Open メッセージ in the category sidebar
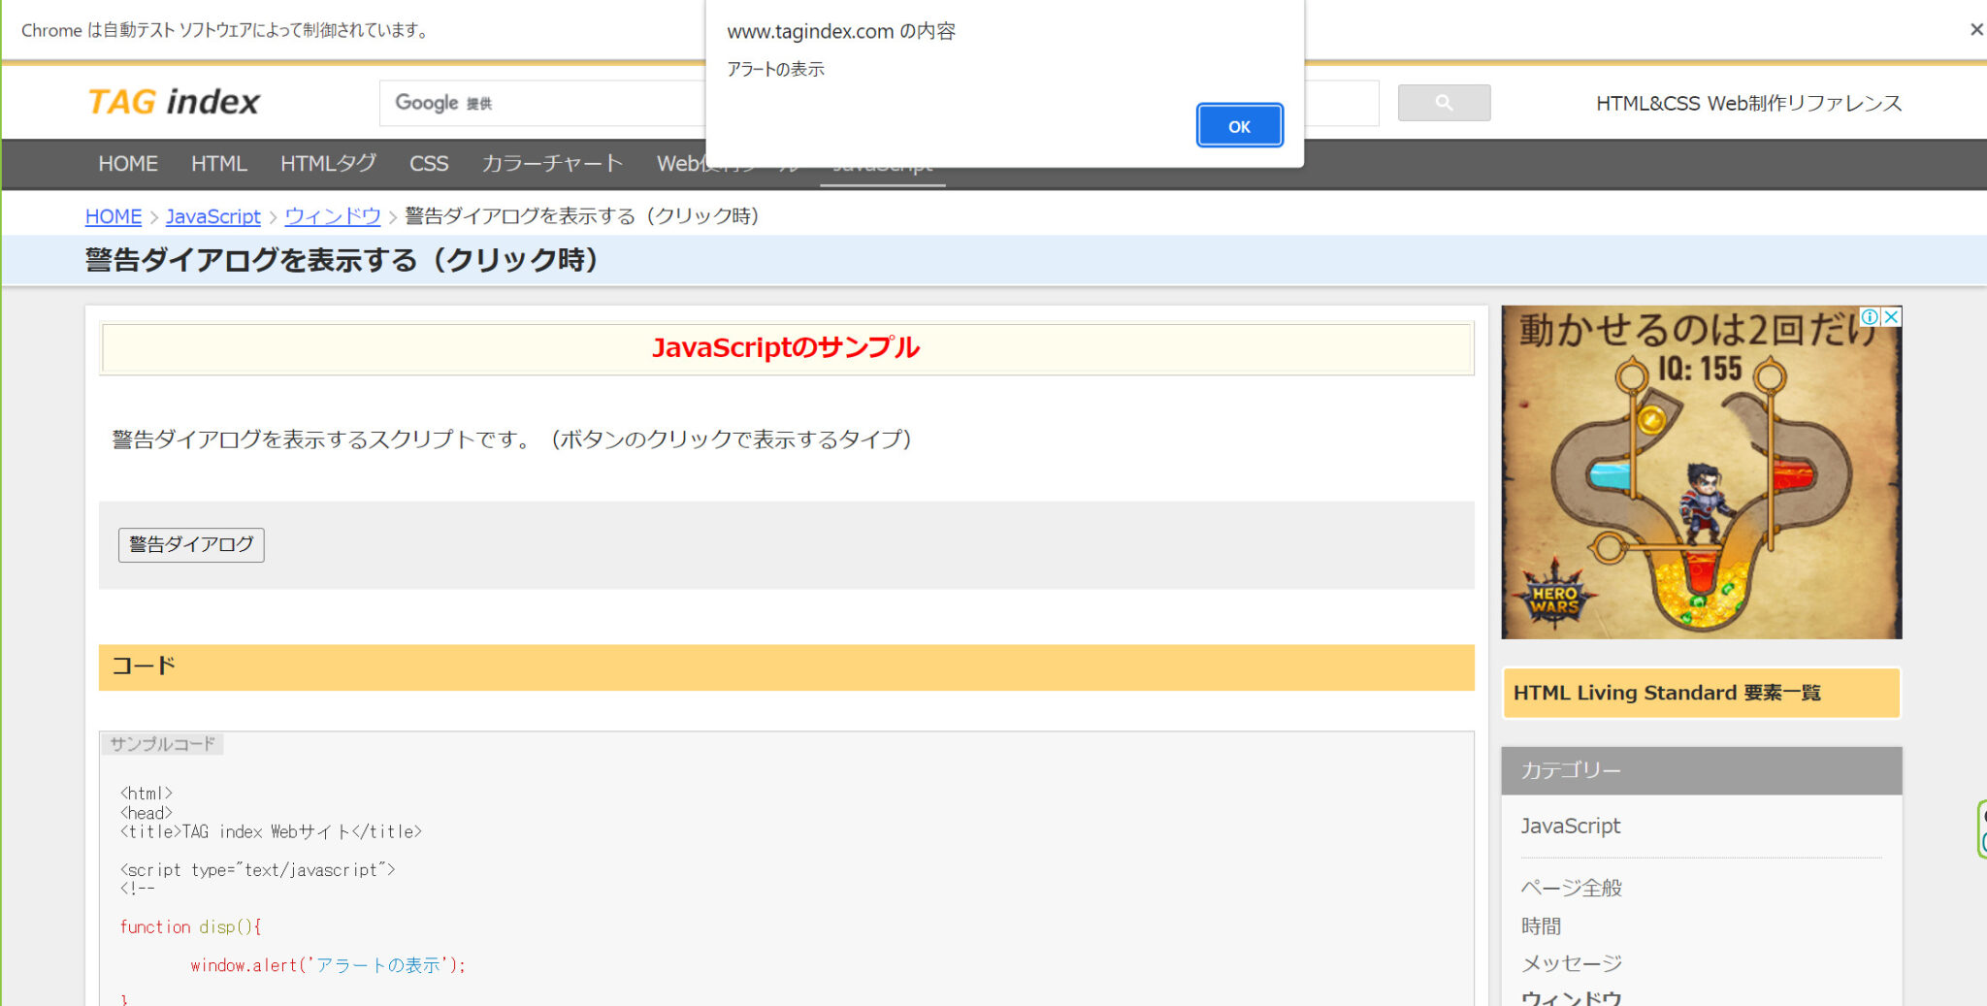The image size is (1987, 1006). [x=1571, y=963]
